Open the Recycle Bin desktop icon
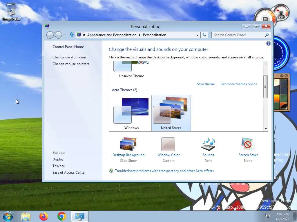 [x=11, y=12]
